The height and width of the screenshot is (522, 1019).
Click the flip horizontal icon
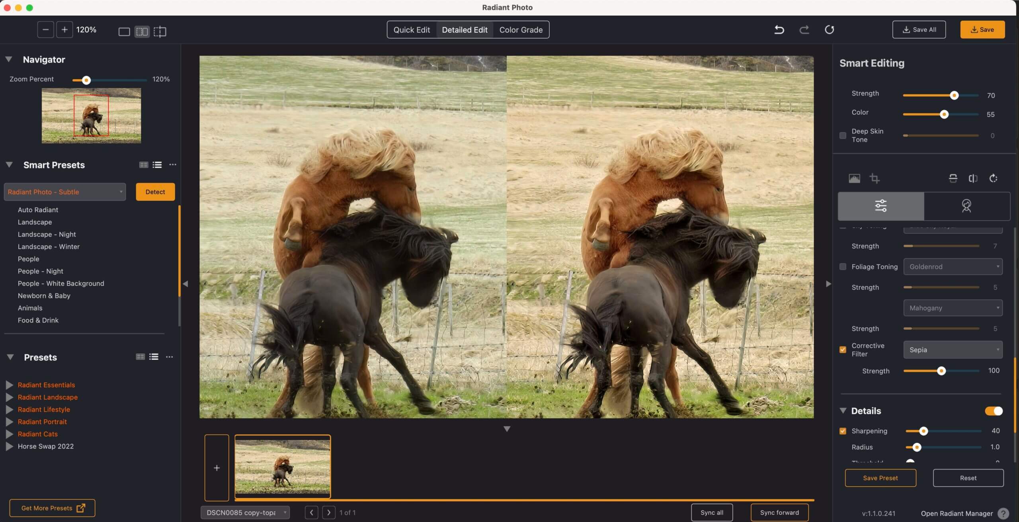973,178
